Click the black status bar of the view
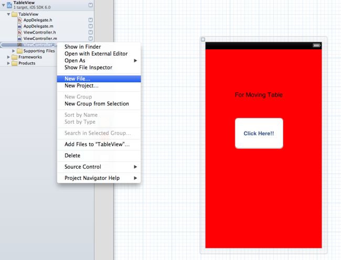This screenshot has height=260, width=341. (263, 46)
